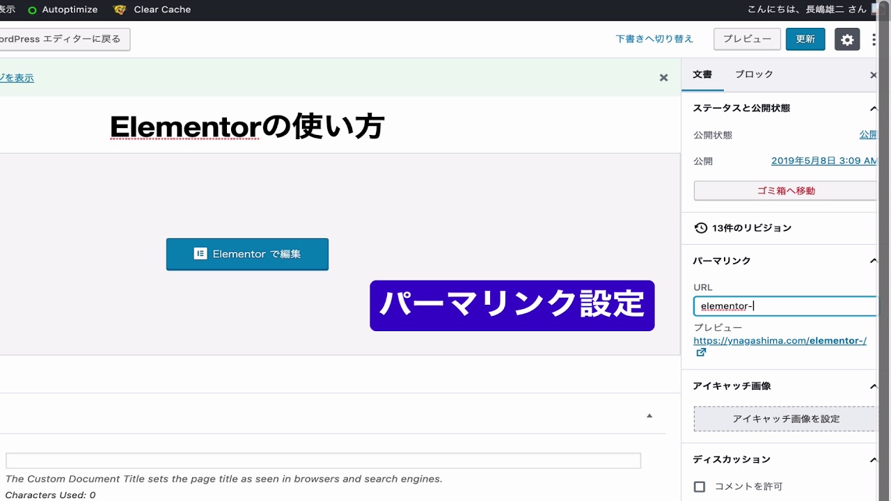Collapse the パーマリンク section
891x501 pixels.
point(874,261)
